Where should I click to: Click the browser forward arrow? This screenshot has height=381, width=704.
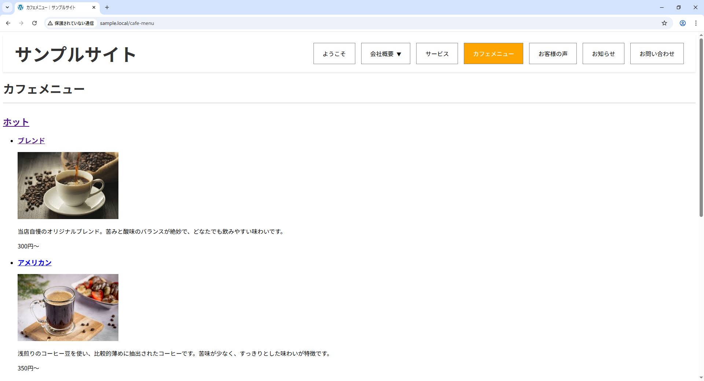[x=21, y=23]
